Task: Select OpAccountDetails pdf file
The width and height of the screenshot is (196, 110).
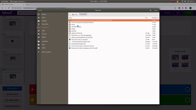Action: 114,37
